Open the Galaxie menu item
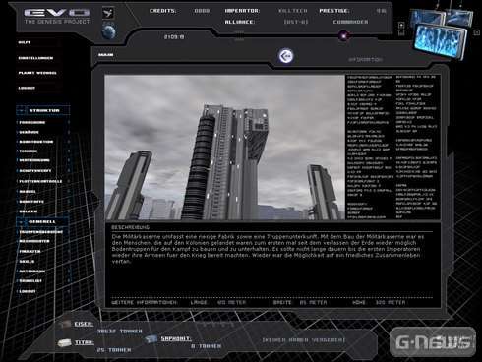The image size is (482, 362). click(29, 211)
